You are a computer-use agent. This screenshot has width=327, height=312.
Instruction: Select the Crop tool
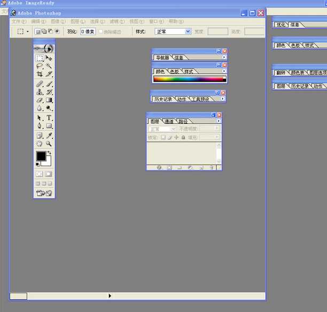coord(40,74)
